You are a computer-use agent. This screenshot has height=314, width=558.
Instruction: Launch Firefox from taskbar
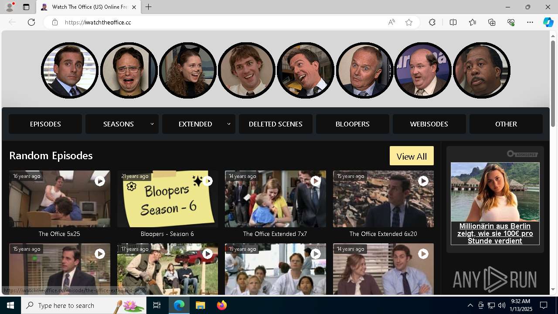(222, 305)
